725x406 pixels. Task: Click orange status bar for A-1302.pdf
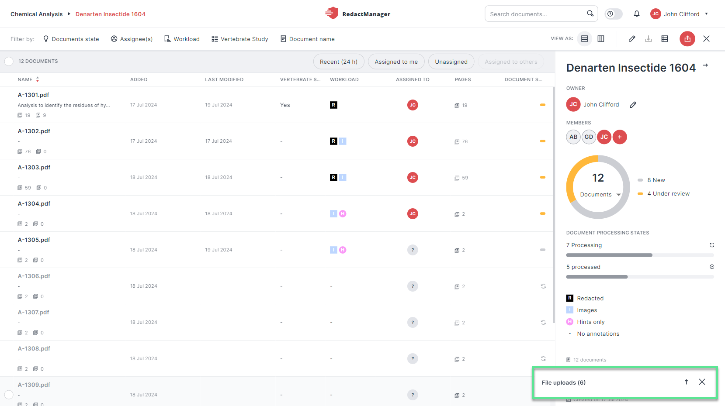[x=543, y=141]
